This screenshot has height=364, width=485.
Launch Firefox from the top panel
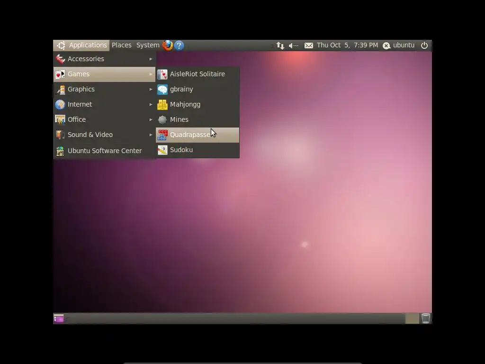tap(168, 45)
